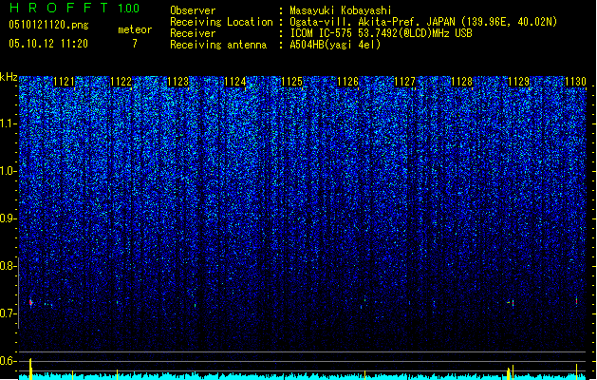Click the kHz axis unit label
This screenshot has height=380, width=597.
click(9, 77)
